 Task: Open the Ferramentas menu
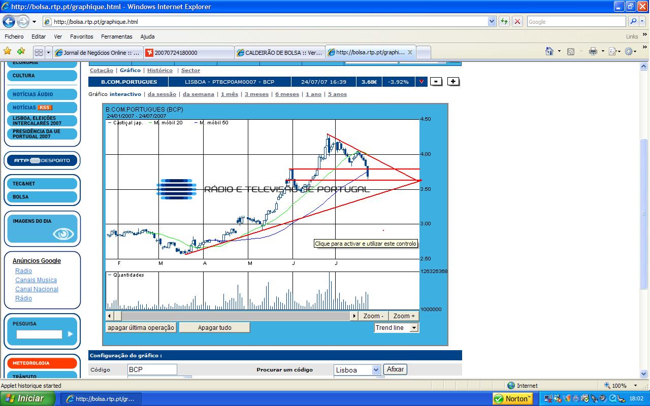(x=116, y=37)
